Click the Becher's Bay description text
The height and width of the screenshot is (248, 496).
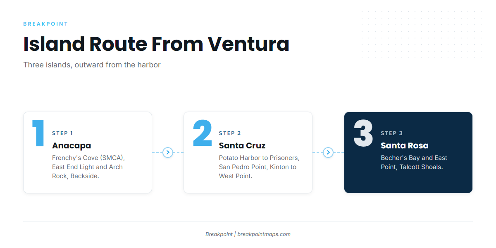pos(414,162)
